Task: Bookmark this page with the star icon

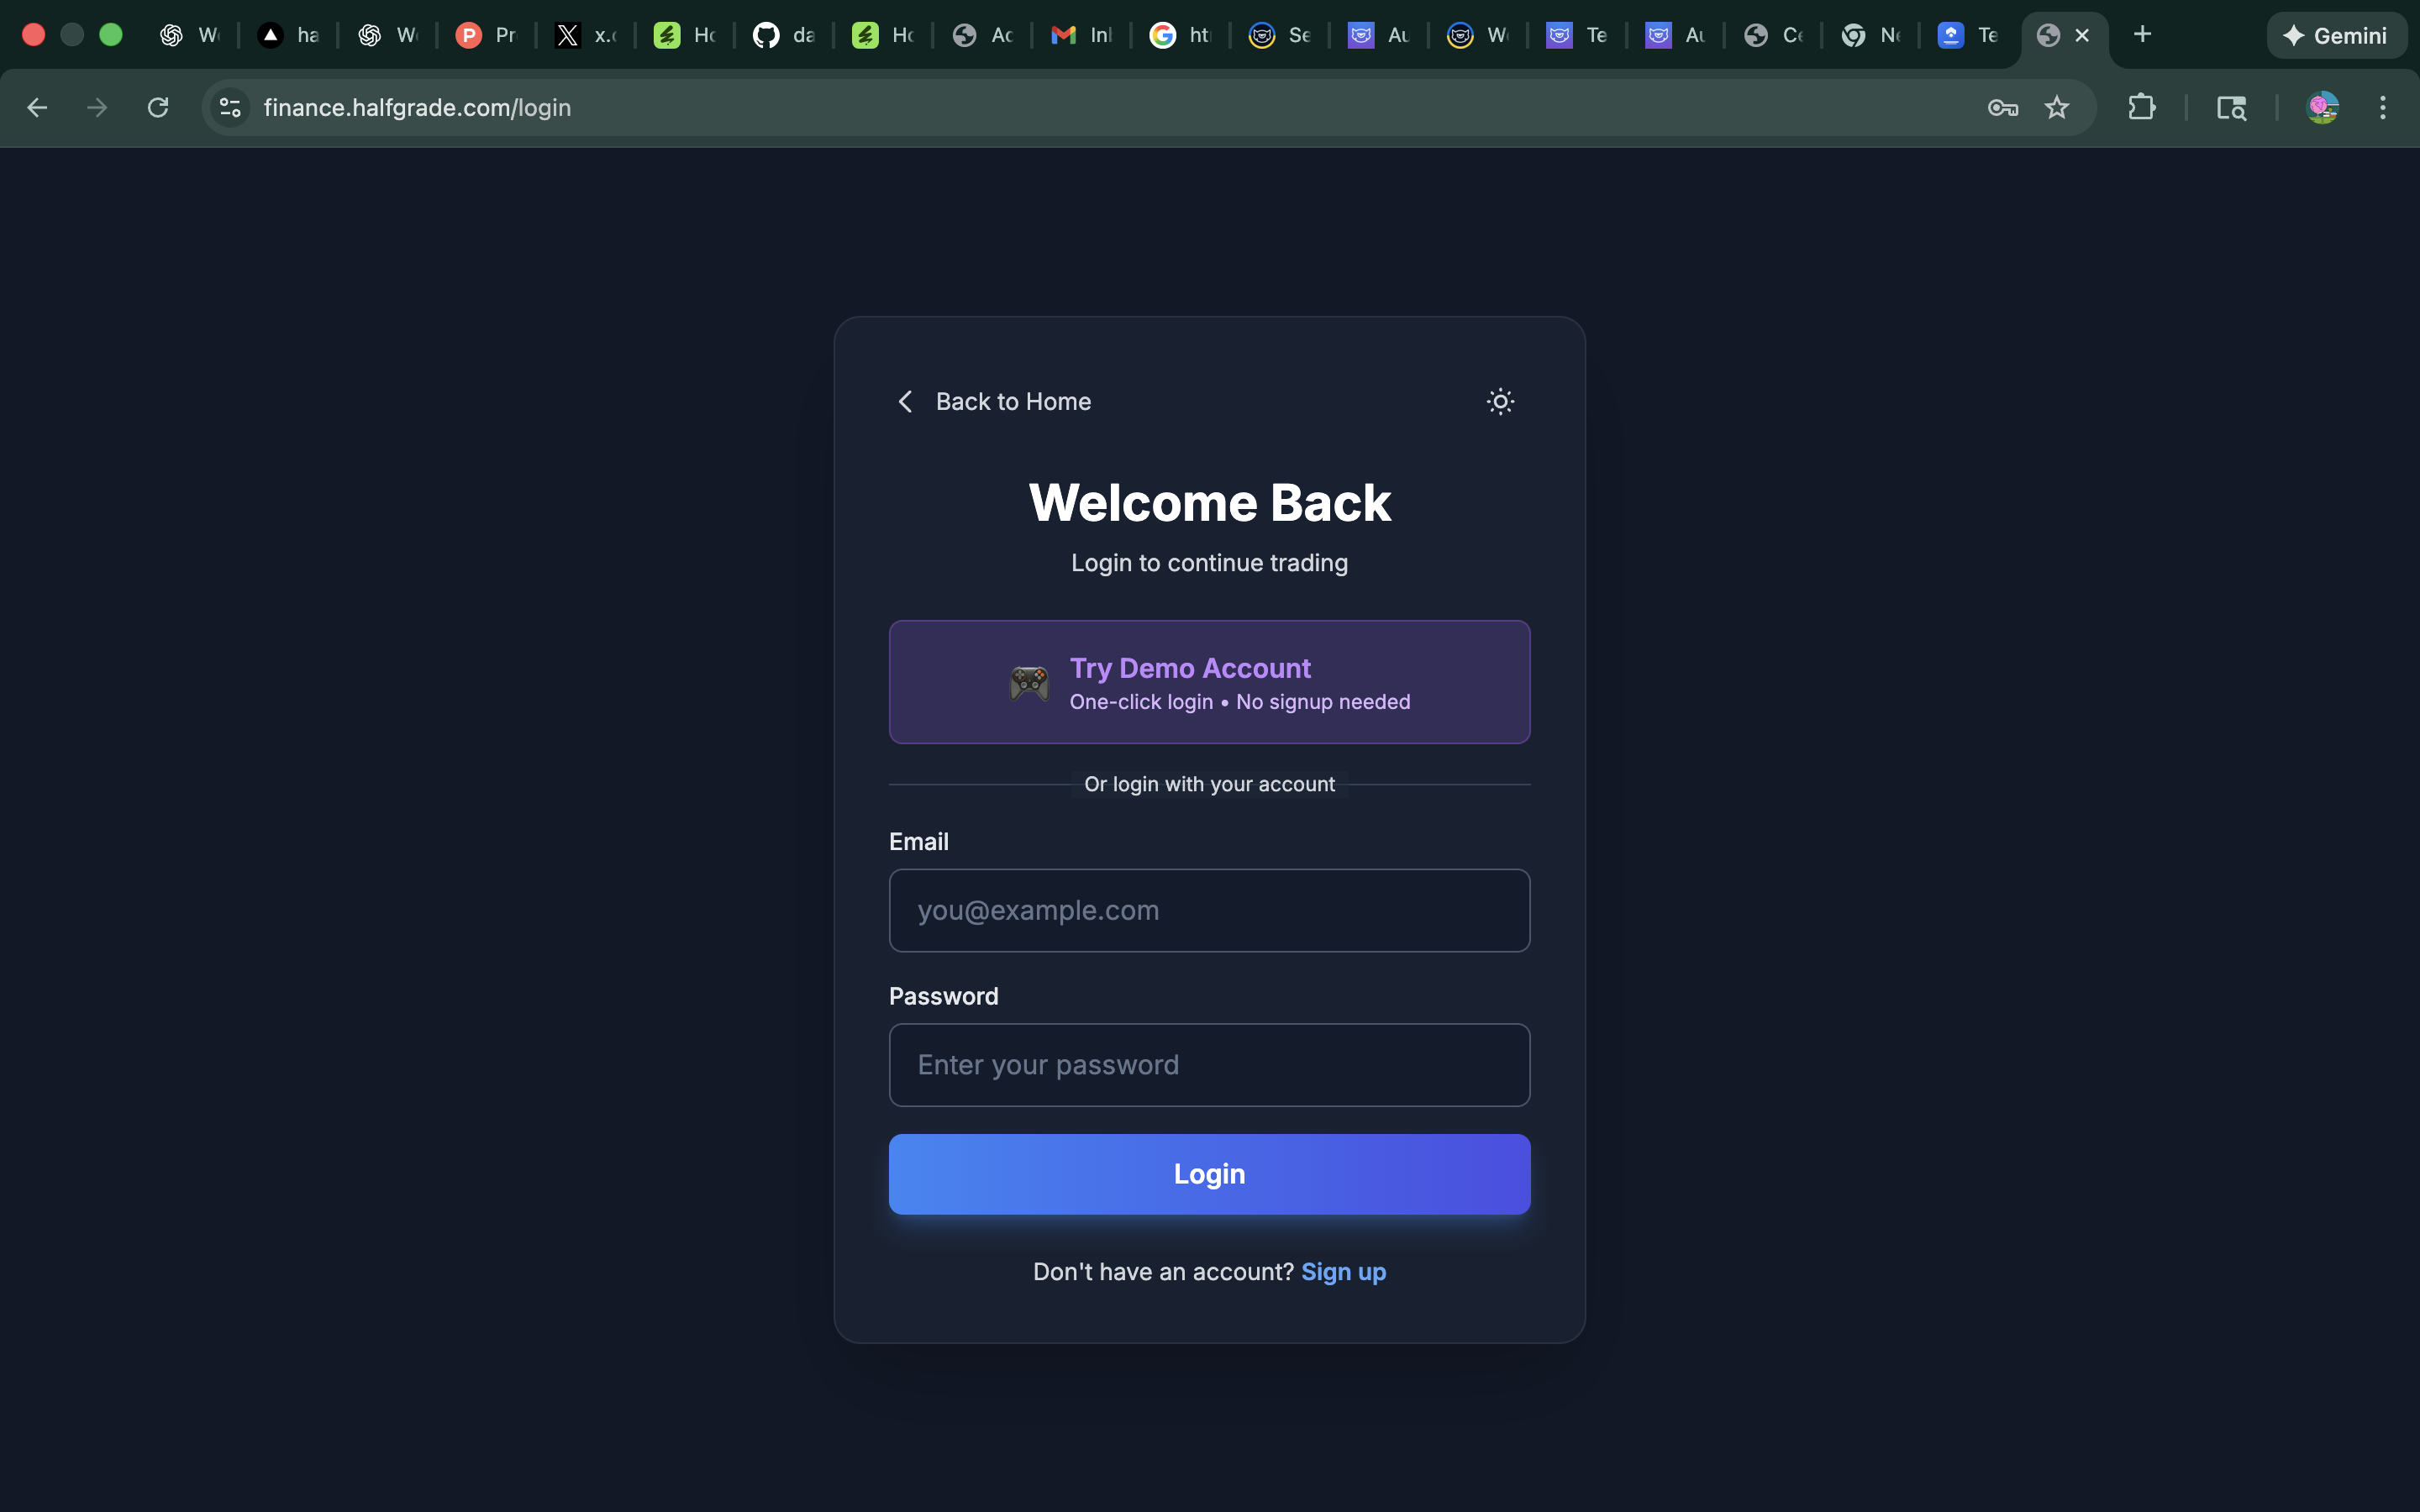Action: tap(2057, 107)
